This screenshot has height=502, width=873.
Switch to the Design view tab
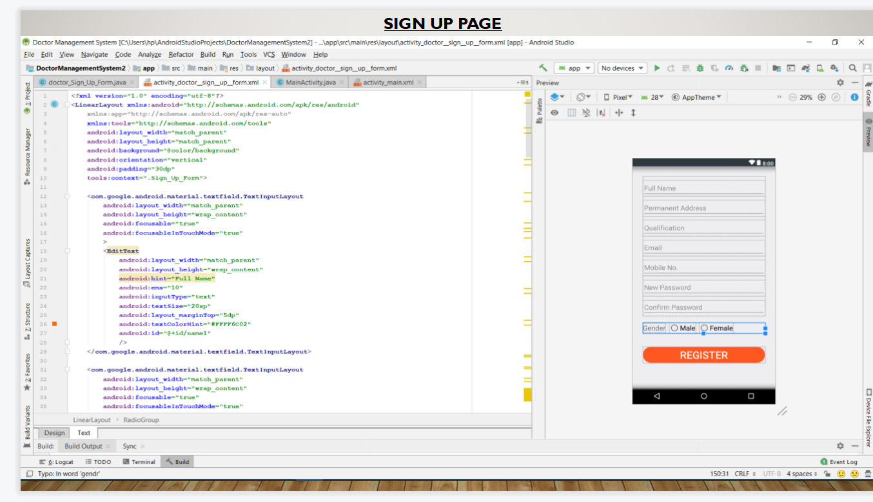click(55, 433)
